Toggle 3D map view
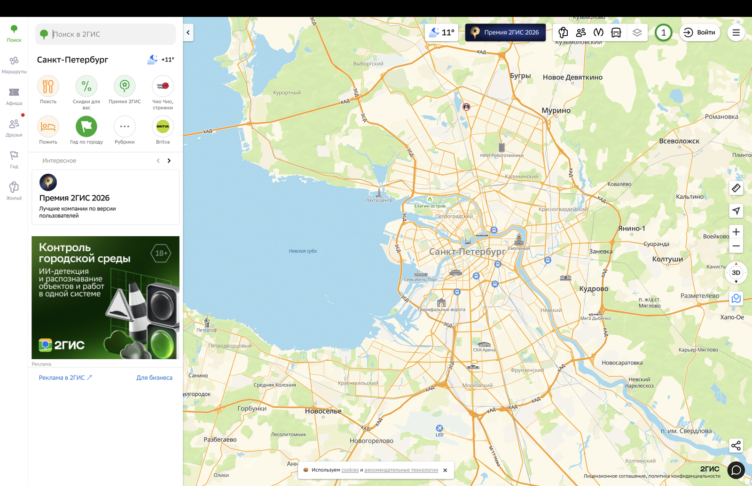 [x=736, y=273]
